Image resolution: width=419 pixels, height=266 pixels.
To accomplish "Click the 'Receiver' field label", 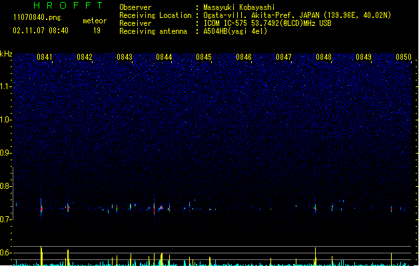I will [135, 23].
